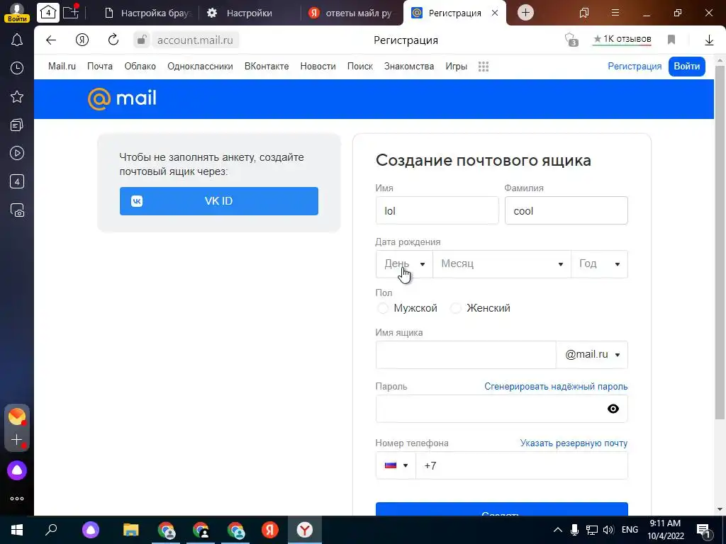
Task: Open sidebar three-dots more options
Action: 17,499
